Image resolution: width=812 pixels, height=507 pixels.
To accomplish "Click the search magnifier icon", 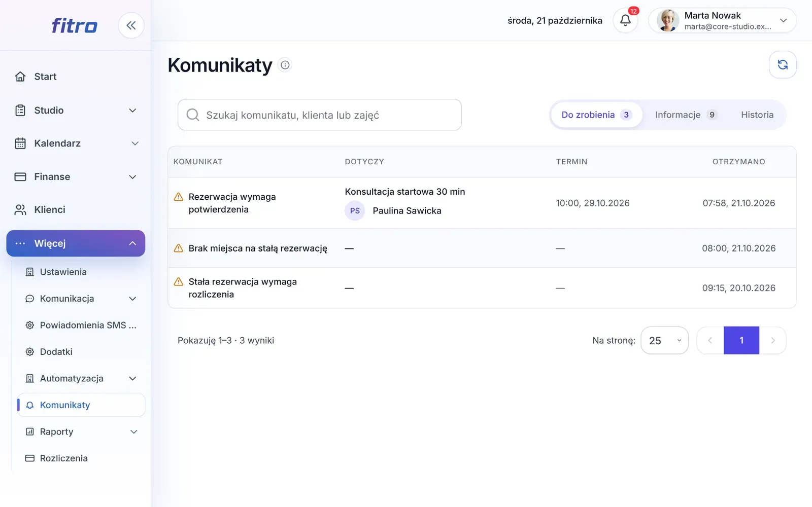I will (193, 115).
